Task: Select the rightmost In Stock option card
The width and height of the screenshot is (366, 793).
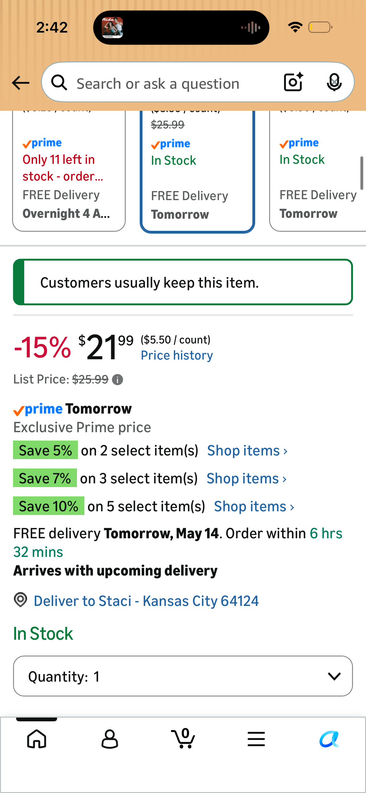Action: pyautogui.click(x=318, y=171)
